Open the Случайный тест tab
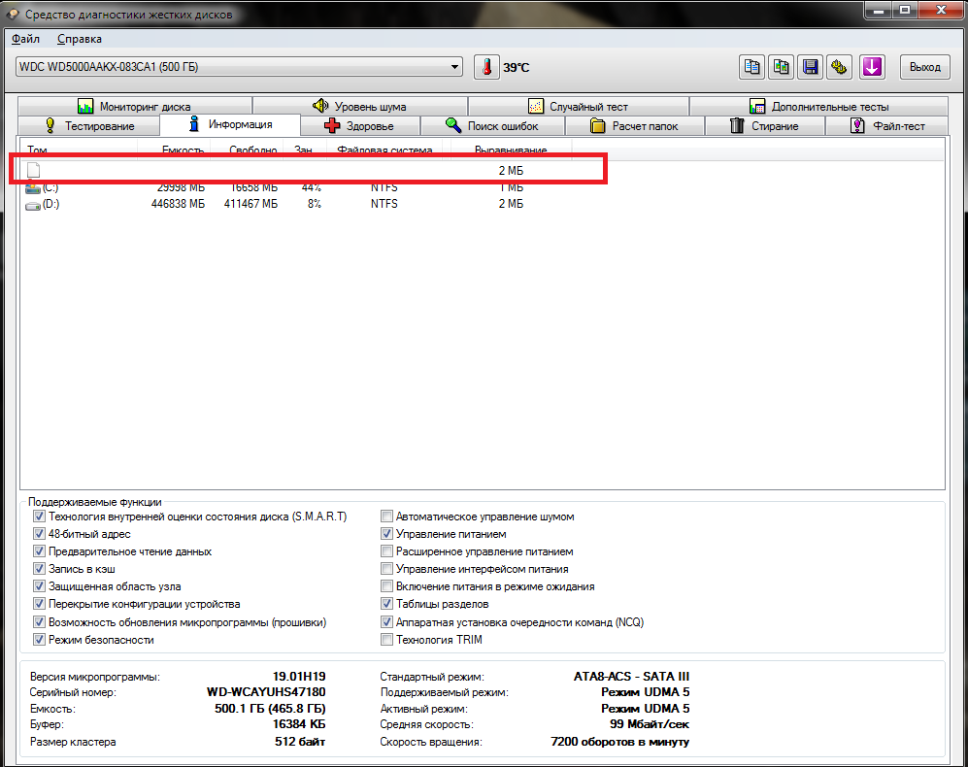Screen dimensions: 968x767 tap(579, 106)
